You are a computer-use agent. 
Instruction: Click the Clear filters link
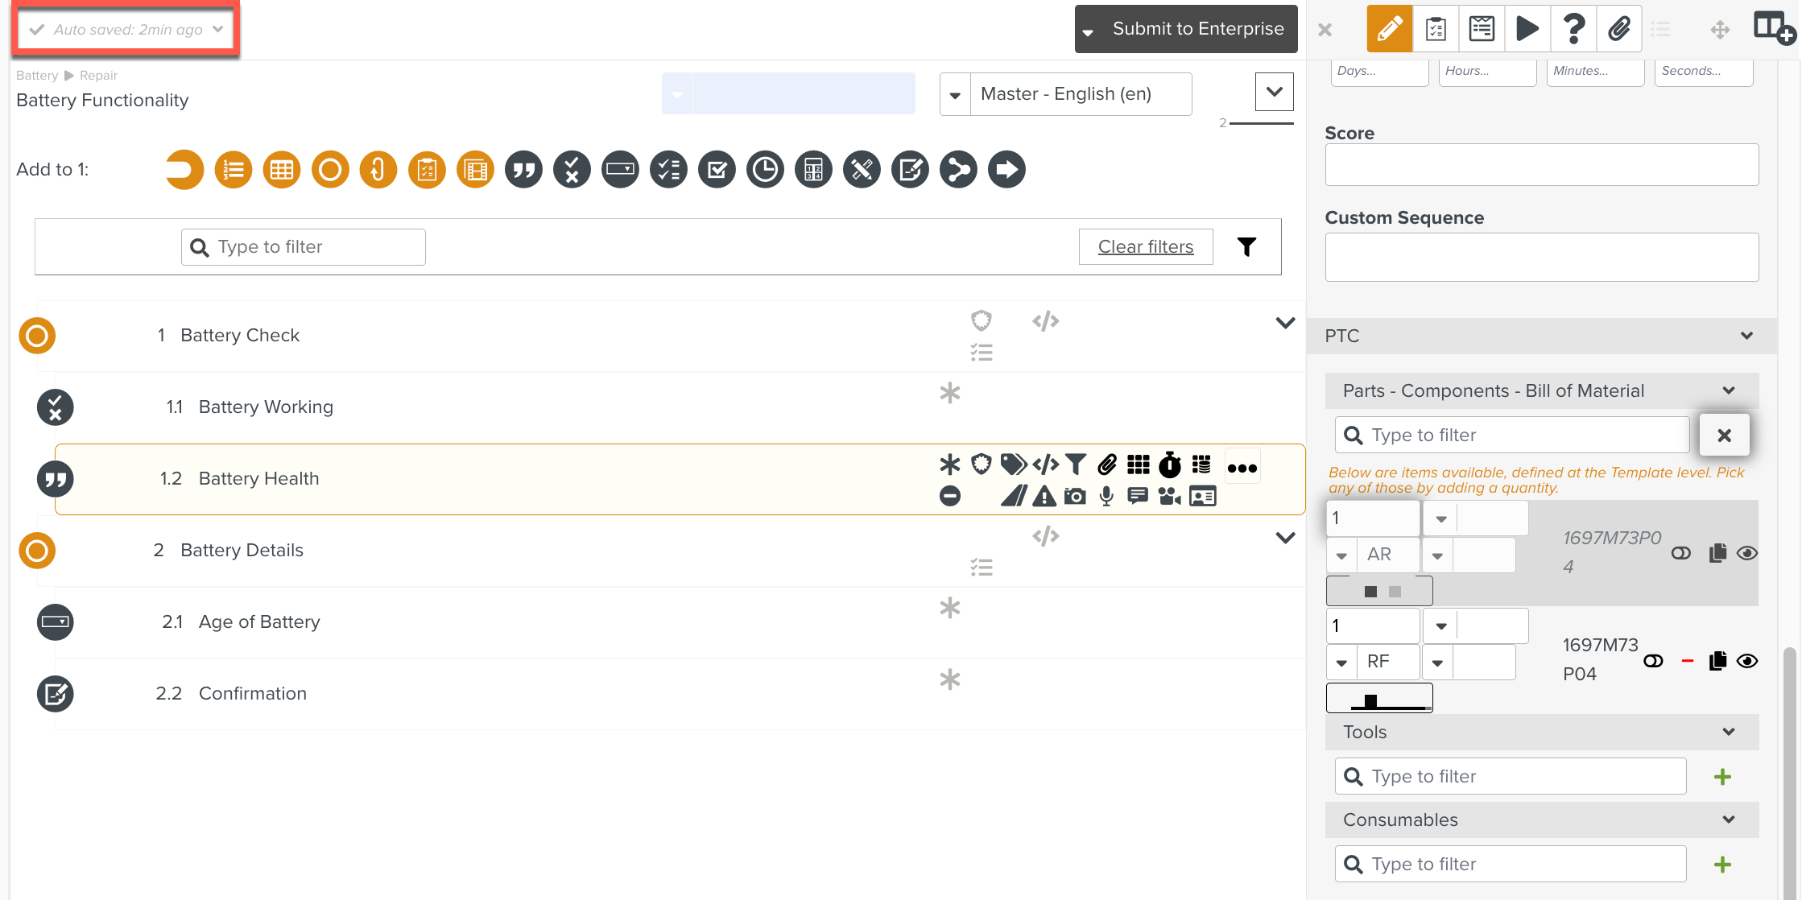point(1145,247)
